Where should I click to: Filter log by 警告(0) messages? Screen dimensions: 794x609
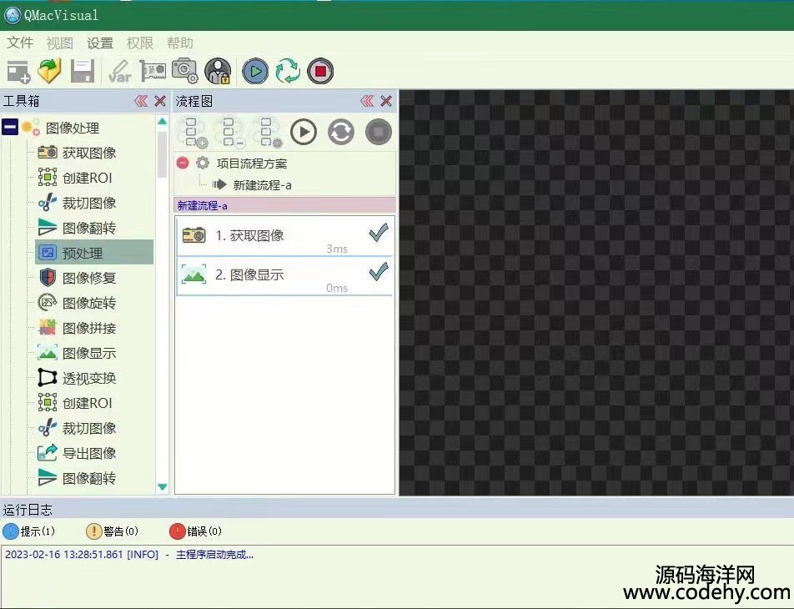[x=112, y=531]
